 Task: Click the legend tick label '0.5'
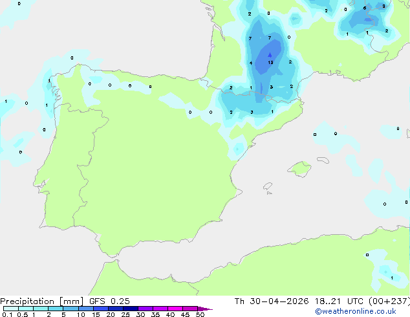click(x=23, y=314)
